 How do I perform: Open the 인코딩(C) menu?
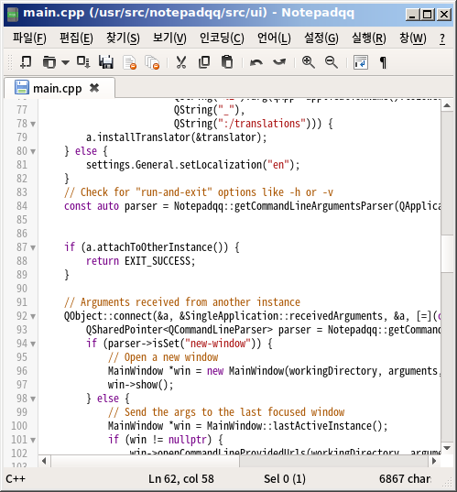pos(222,38)
